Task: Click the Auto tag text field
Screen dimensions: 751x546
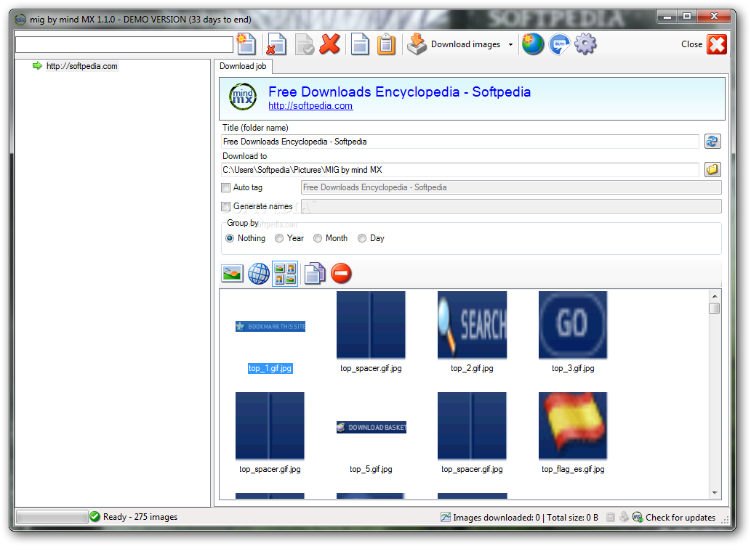Action: click(x=511, y=187)
